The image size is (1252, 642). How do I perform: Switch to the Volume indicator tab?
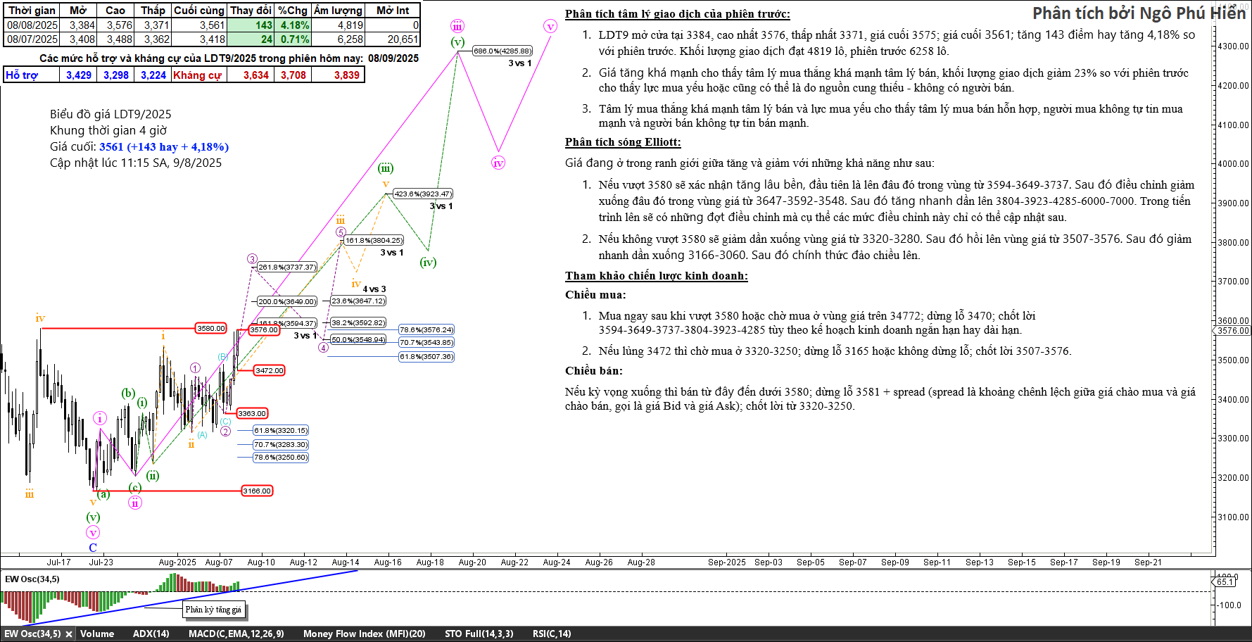(97, 634)
